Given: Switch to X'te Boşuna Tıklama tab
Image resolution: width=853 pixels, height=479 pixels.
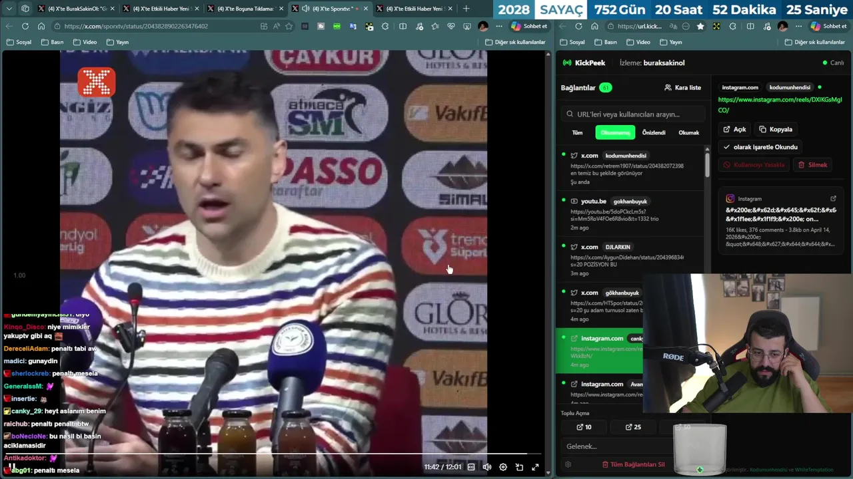Looking at the screenshot, I should [x=245, y=9].
